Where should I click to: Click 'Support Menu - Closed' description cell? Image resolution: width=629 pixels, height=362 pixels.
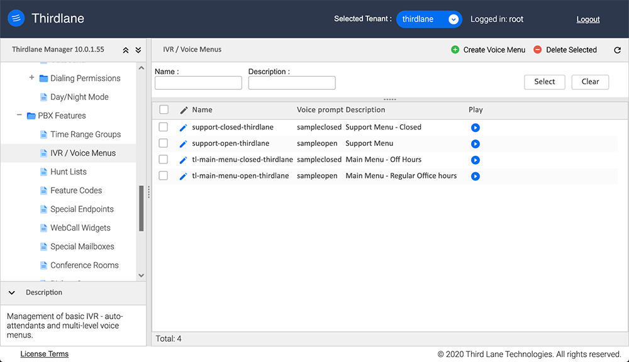pyautogui.click(x=384, y=127)
